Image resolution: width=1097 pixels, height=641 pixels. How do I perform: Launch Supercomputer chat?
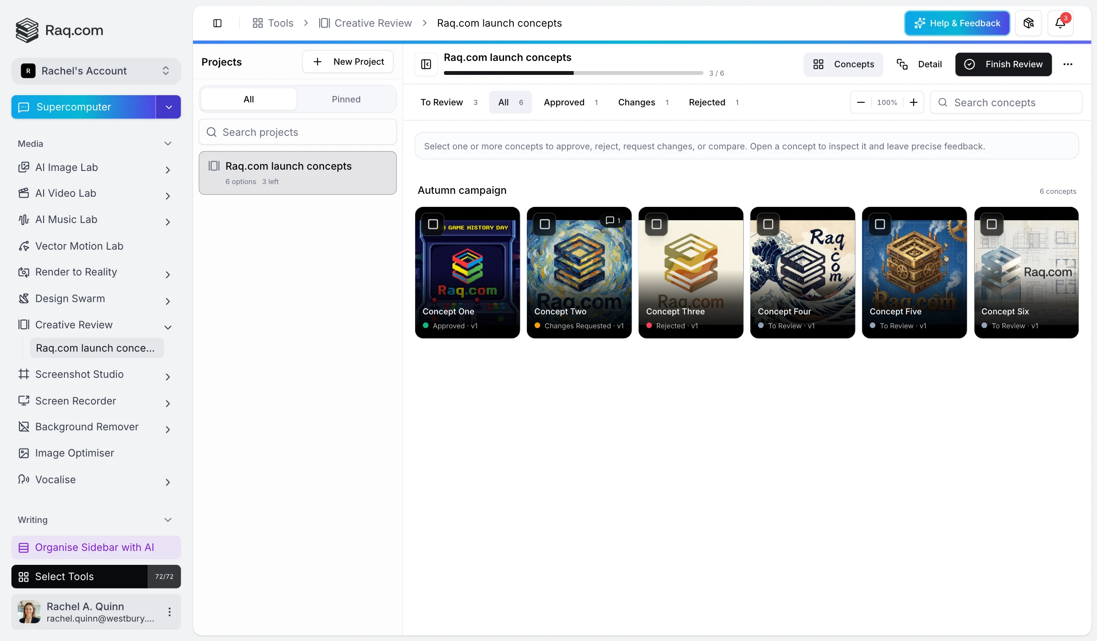83,107
